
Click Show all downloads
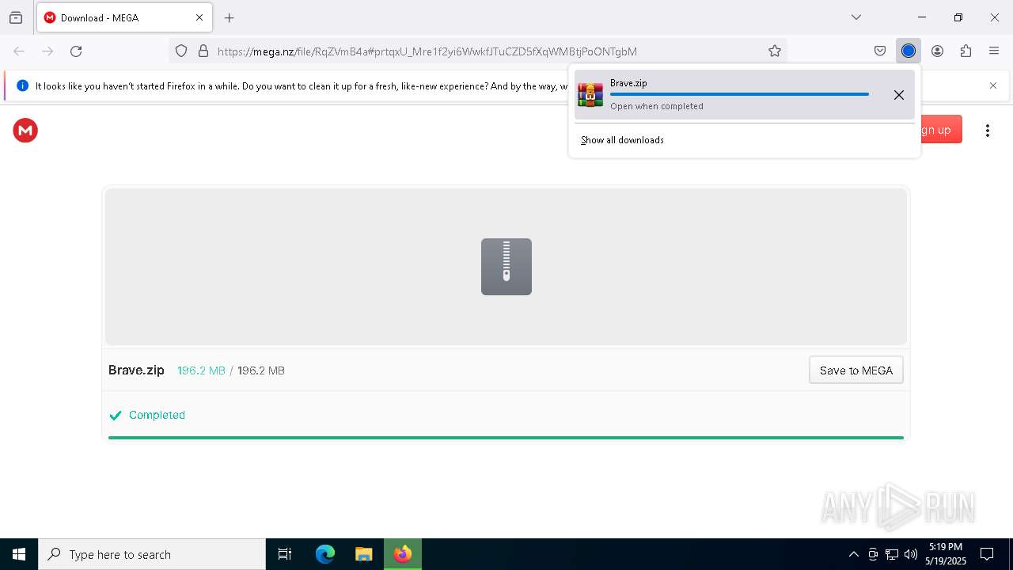tap(622, 140)
